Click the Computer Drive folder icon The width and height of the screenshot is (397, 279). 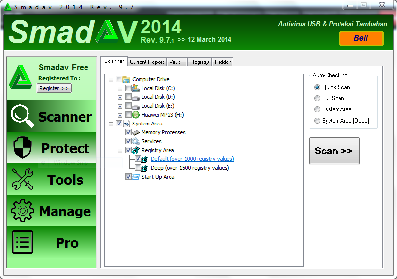click(x=126, y=79)
